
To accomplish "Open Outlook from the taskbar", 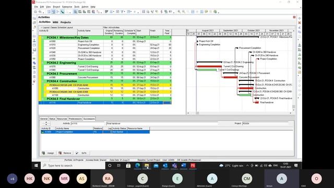I will pos(165,166).
